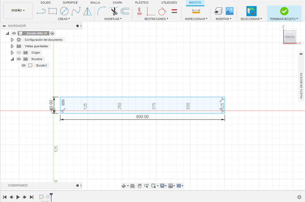Click the 600.00 dimension value
This screenshot has height=202, width=305.
pyautogui.click(x=142, y=116)
